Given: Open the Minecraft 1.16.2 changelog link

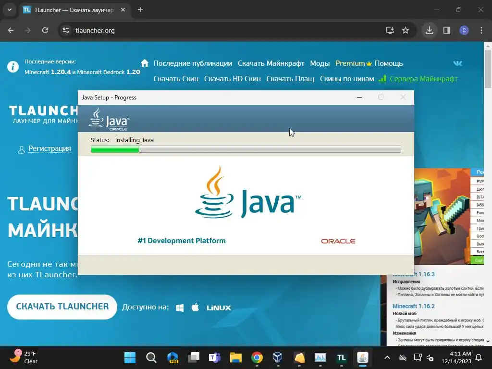Looking at the screenshot, I should (414, 306).
